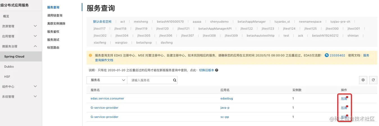
Task: Refresh the service list
Action: pyautogui.click(x=373, y=80)
